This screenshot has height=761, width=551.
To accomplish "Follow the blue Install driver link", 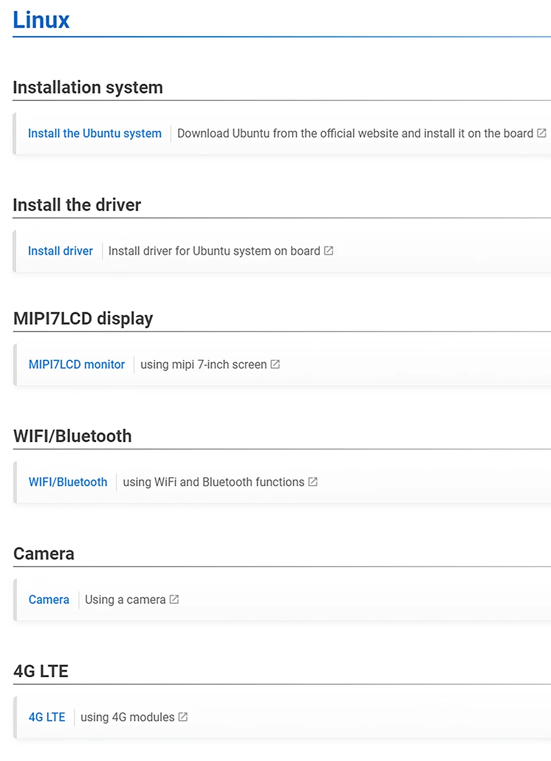I will 60,251.
